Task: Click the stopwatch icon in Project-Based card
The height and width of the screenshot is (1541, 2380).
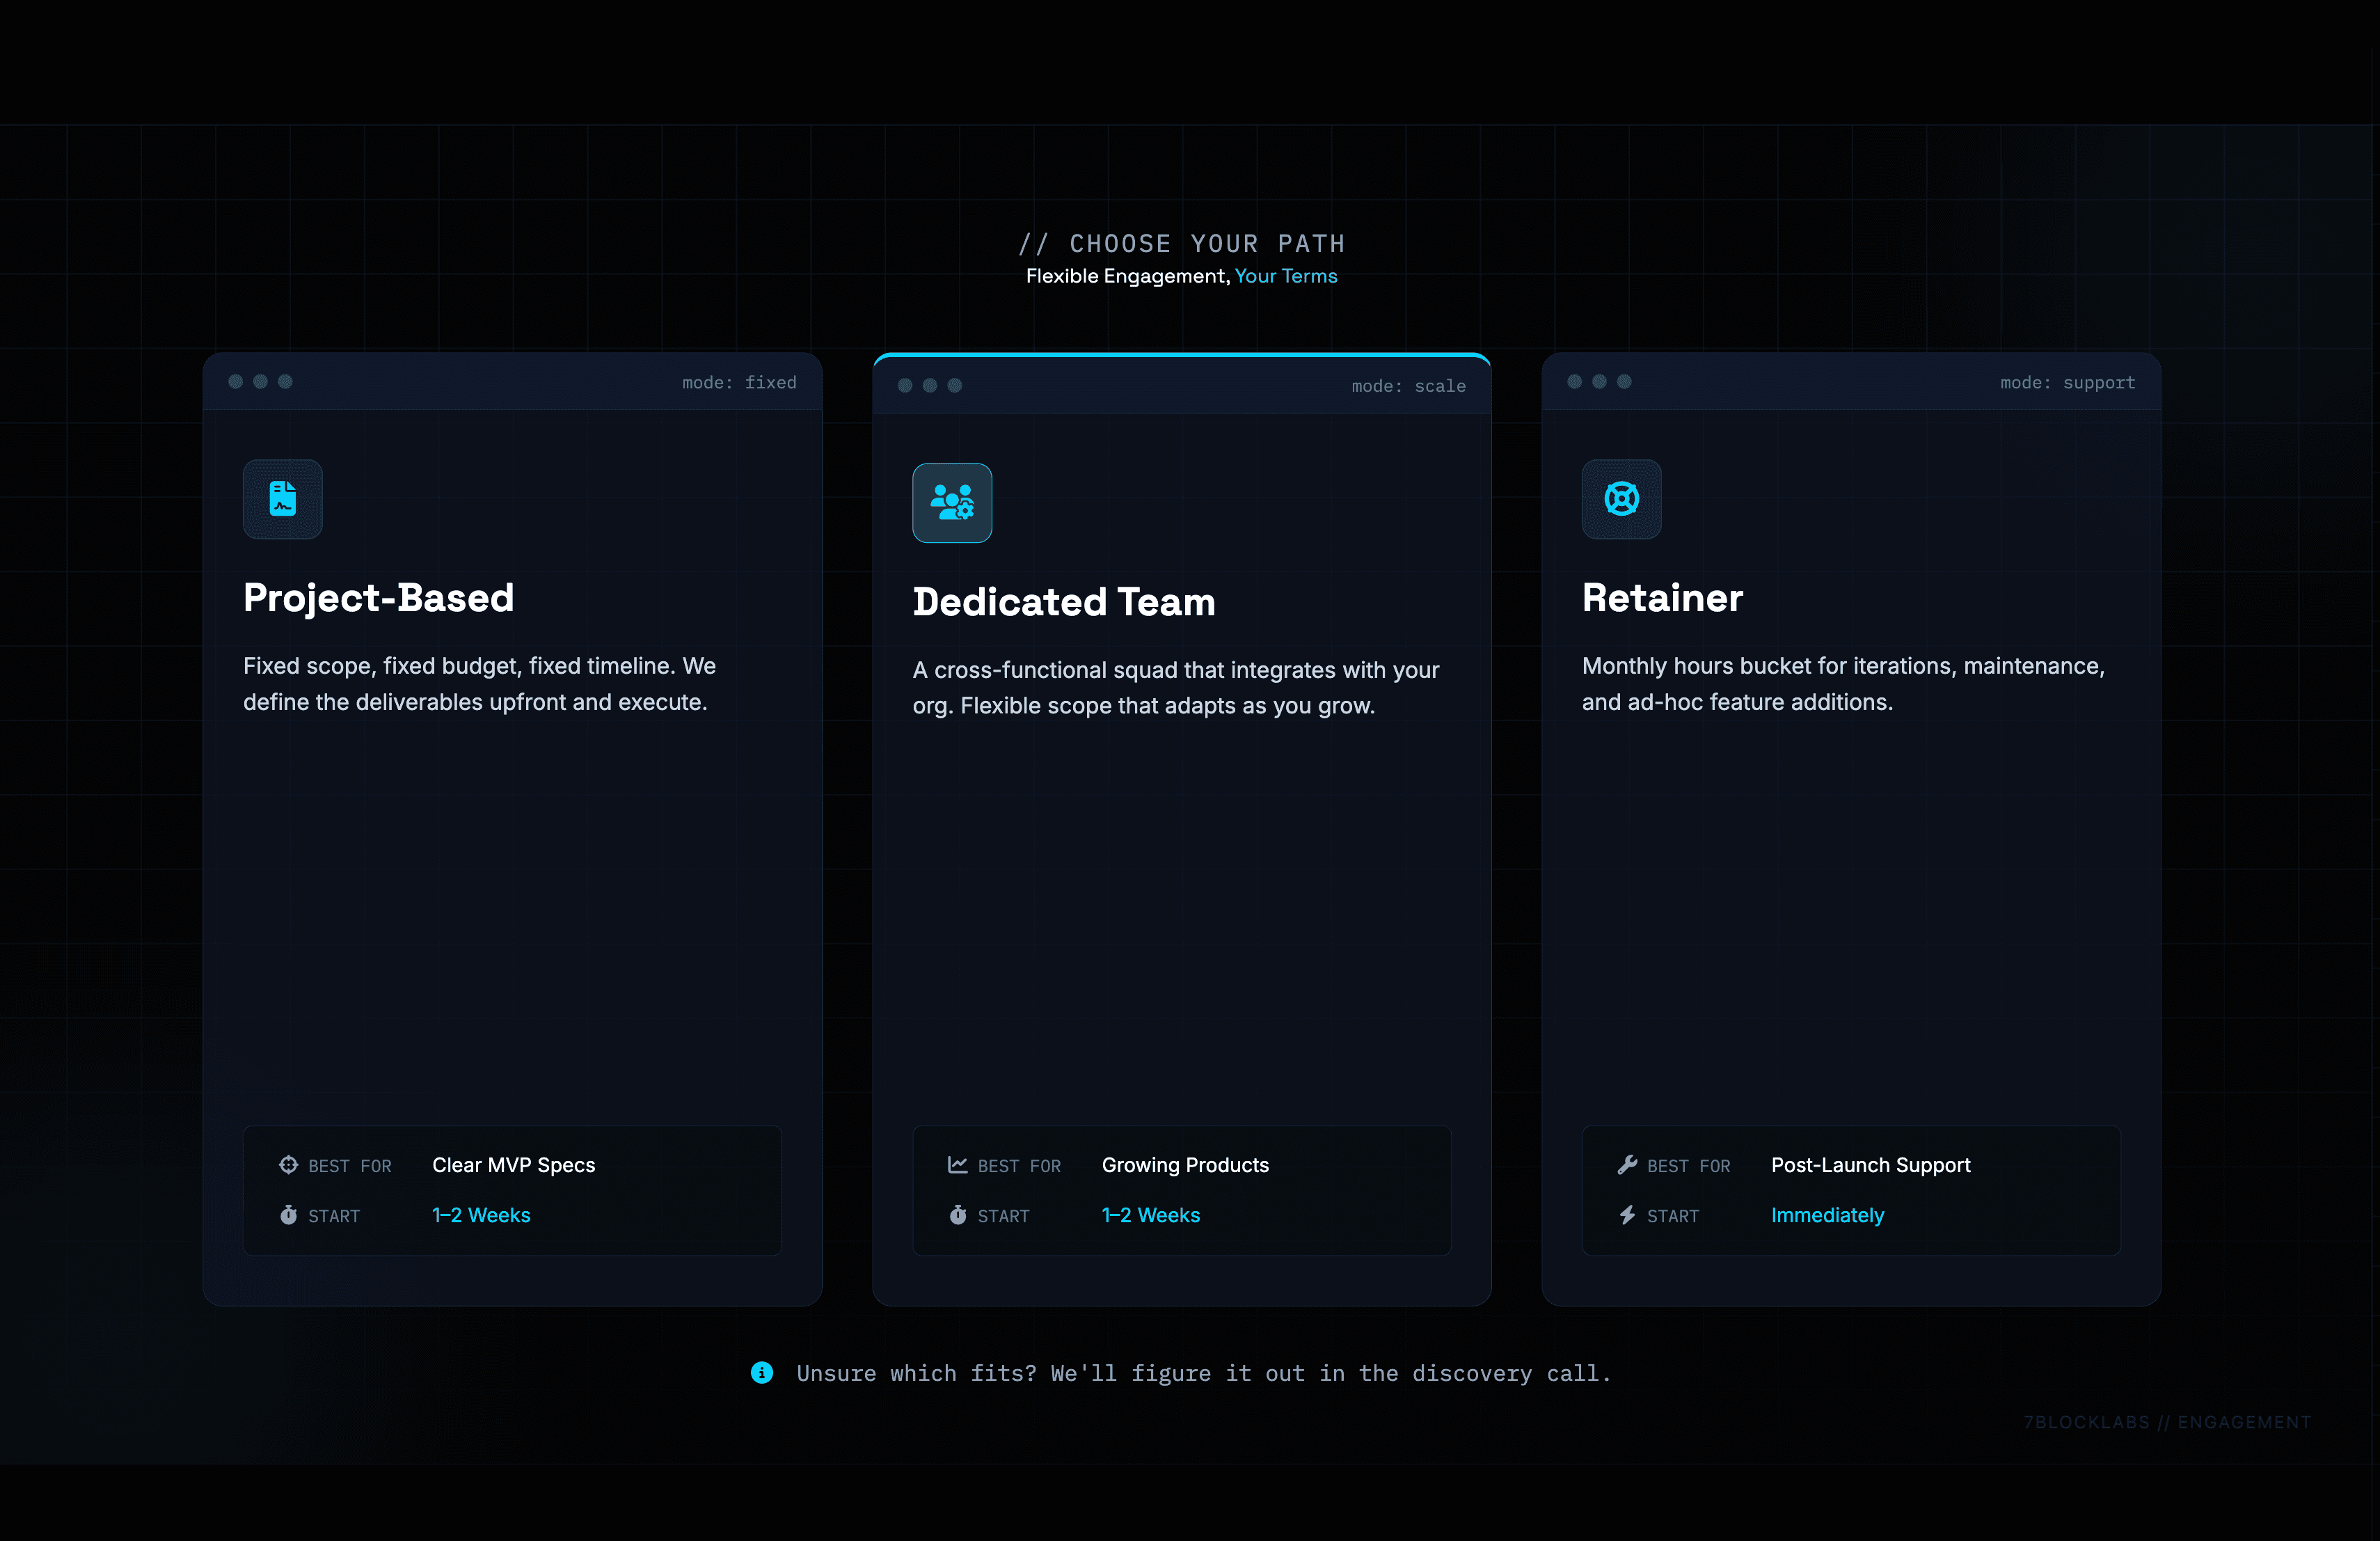Action: [x=289, y=1215]
